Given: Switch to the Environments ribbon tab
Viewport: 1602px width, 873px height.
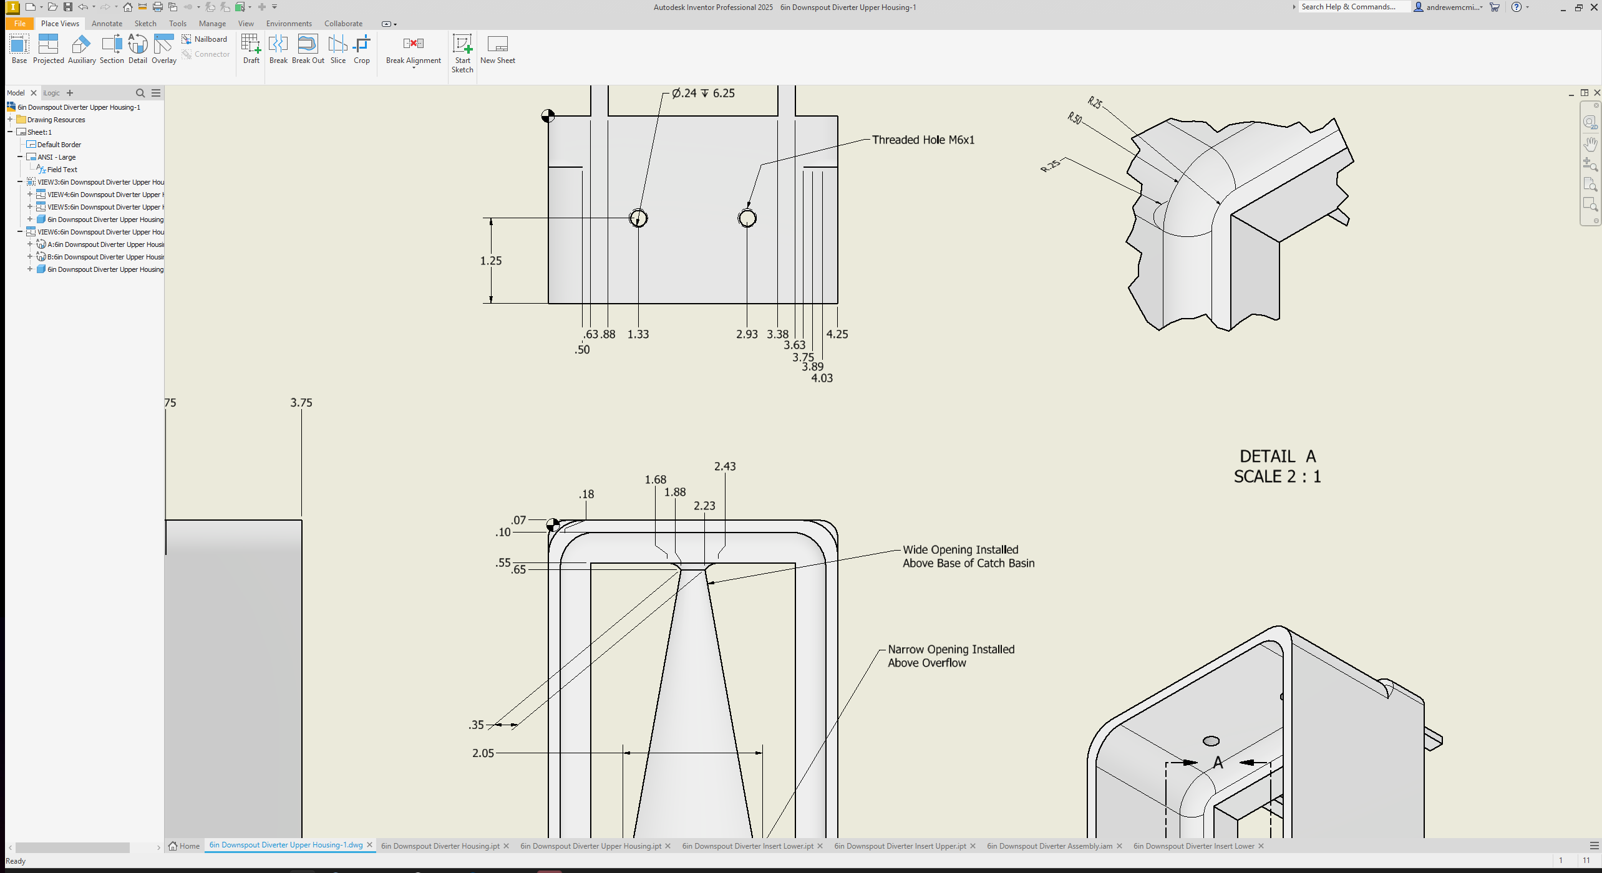Looking at the screenshot, I should (289, 24).
